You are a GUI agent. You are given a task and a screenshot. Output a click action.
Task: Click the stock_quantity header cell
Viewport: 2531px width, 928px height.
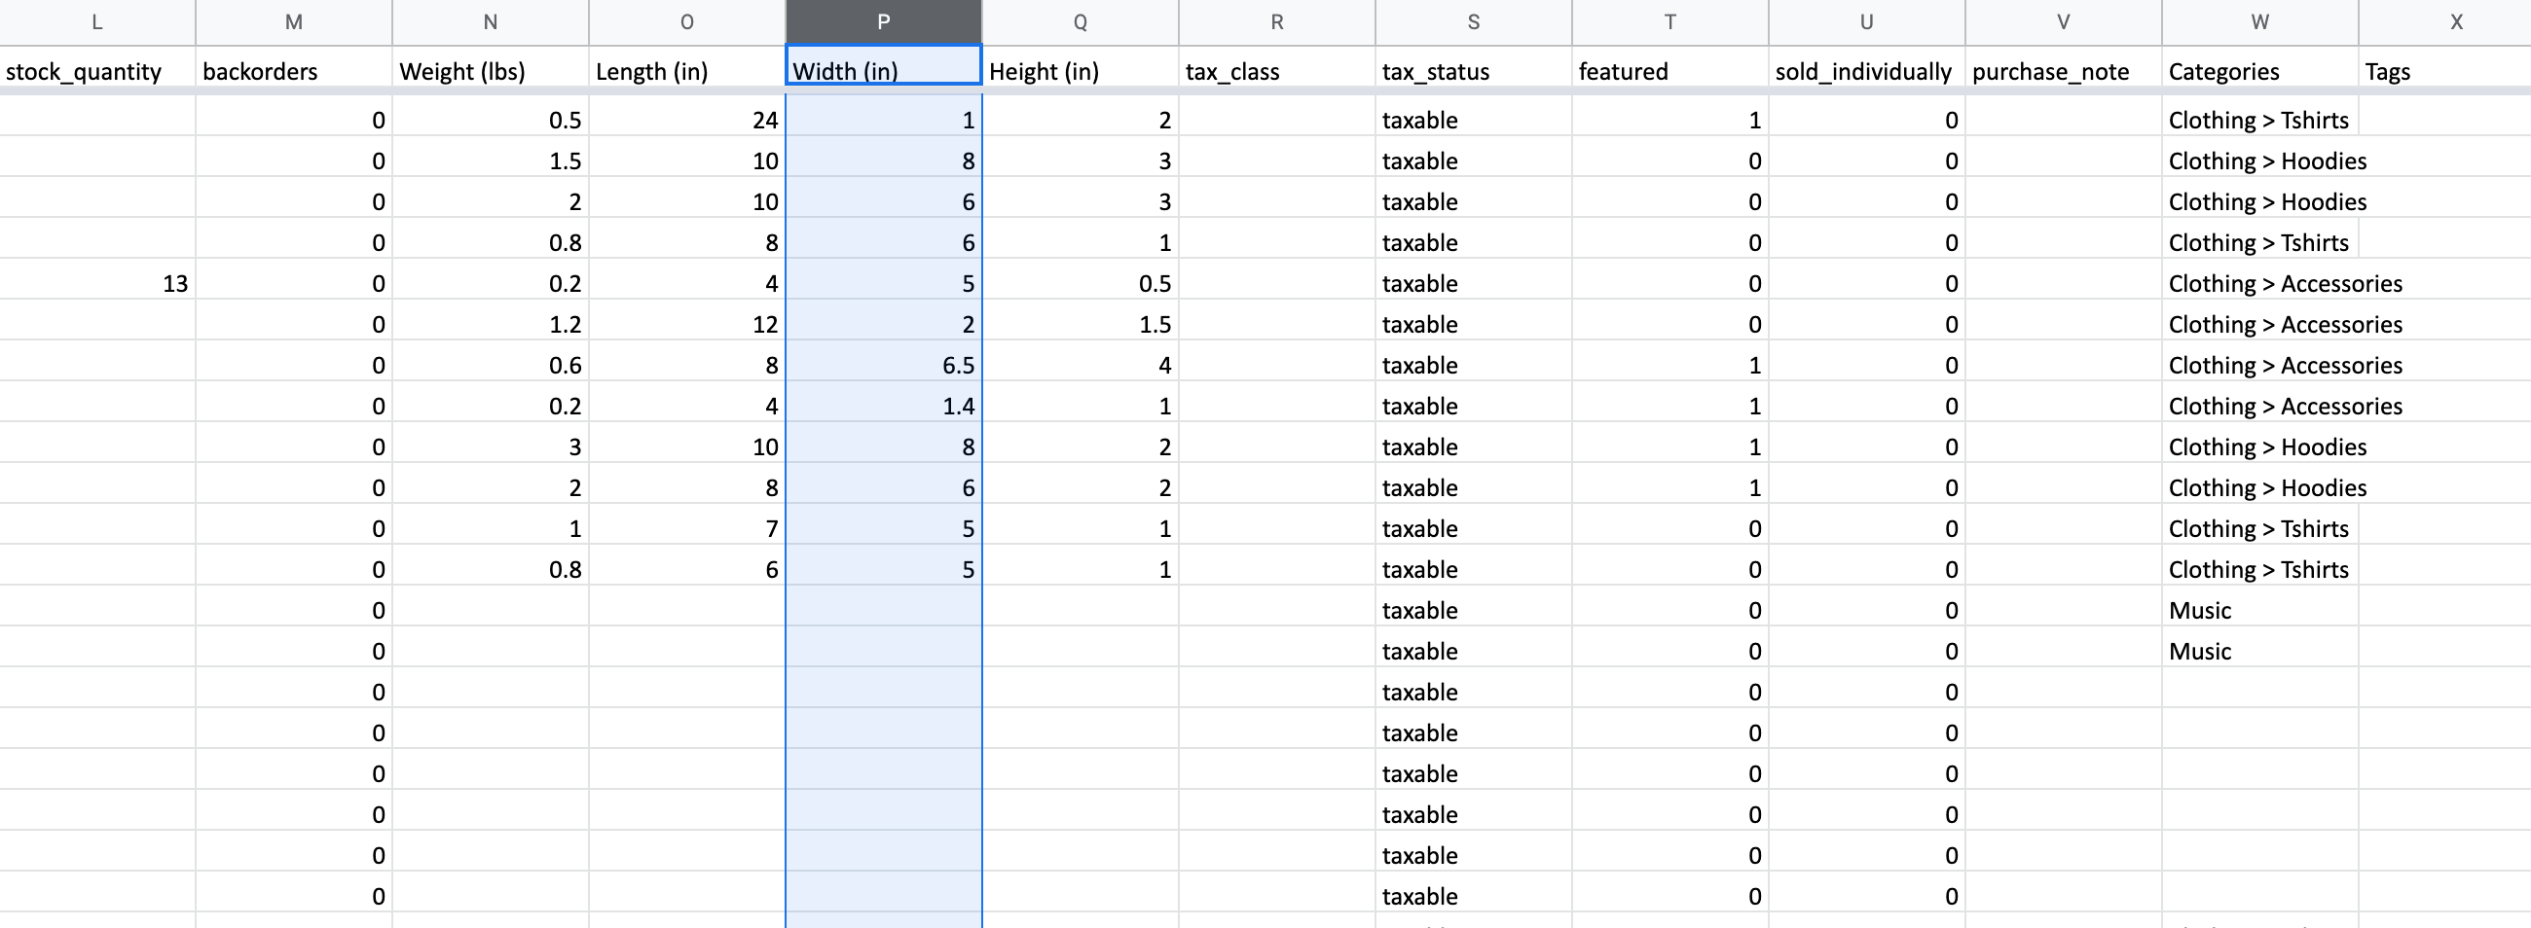(x=97, y=71)
